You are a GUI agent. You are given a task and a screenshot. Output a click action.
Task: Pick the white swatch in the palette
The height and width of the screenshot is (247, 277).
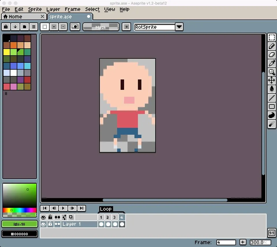click(x=14, y=73)
